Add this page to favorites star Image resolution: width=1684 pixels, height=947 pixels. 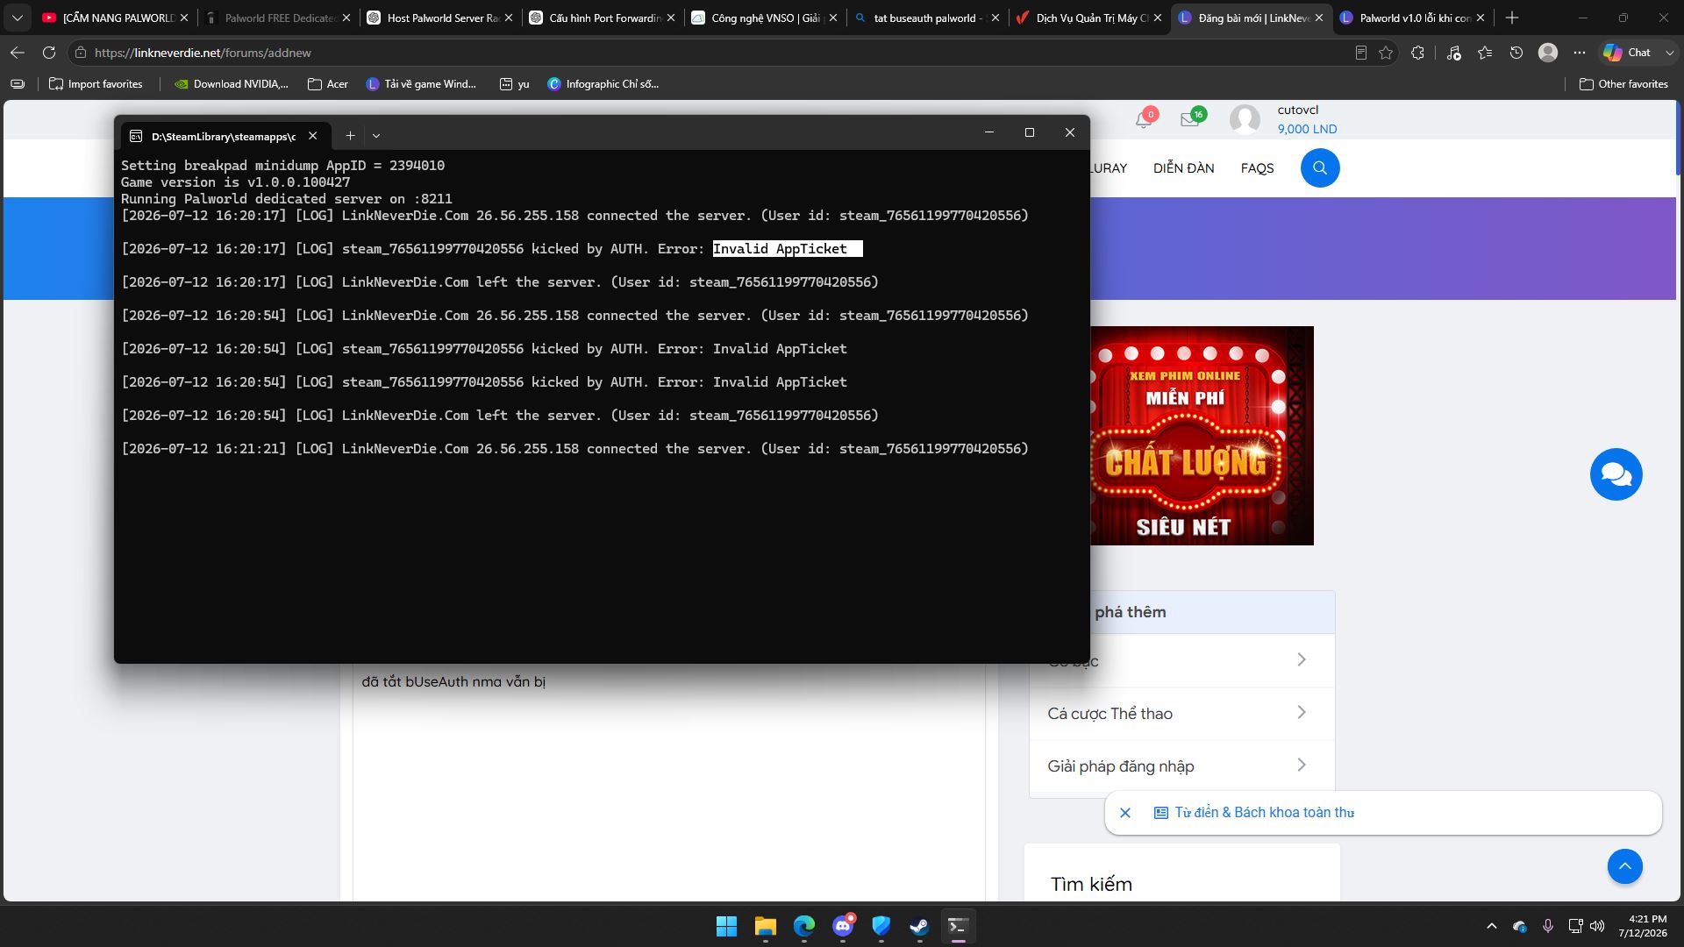click(1386, 53)
